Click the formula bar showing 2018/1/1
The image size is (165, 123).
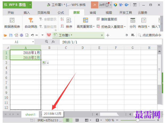110,42
